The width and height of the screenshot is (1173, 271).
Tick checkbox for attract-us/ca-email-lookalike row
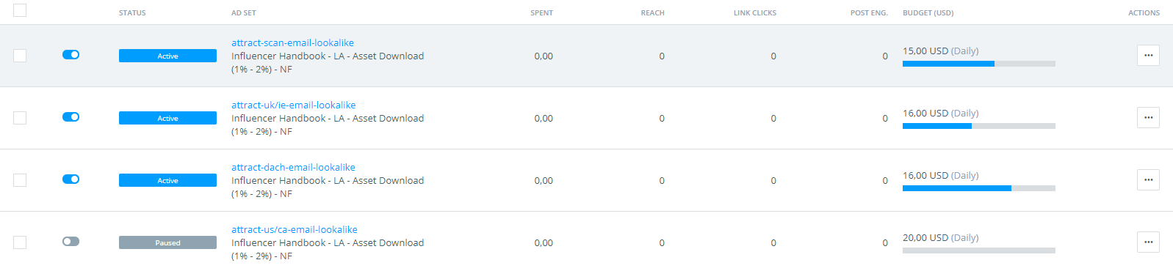coord(20,242)
